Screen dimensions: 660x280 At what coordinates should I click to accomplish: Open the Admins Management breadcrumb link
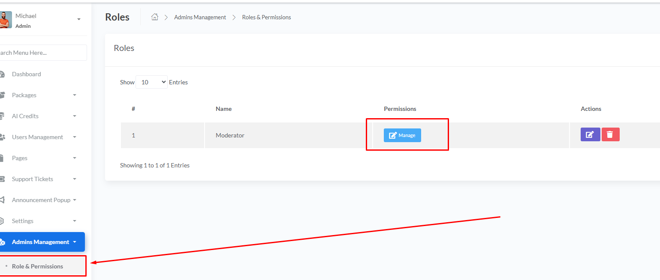(200, 17)
